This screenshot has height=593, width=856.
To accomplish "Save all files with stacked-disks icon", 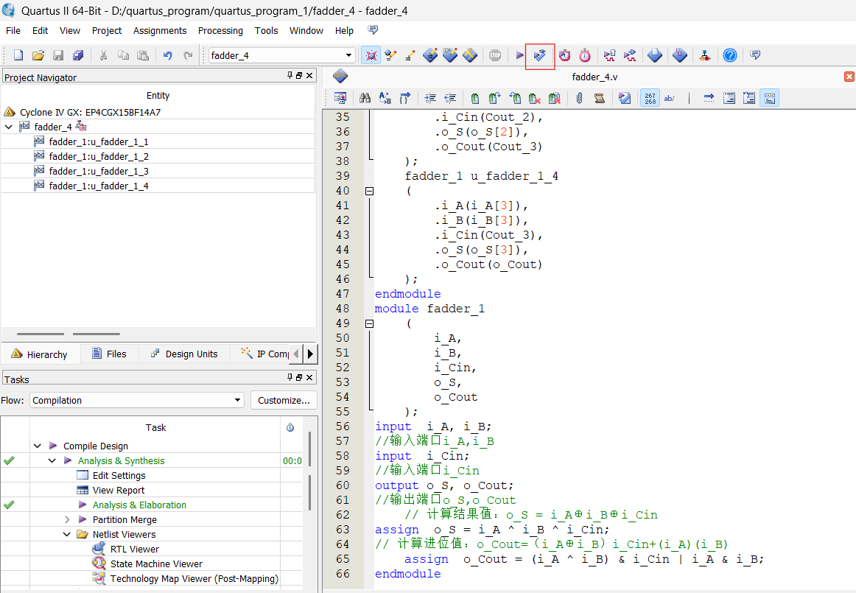I will pyautogui.click(x=78, y=55).
